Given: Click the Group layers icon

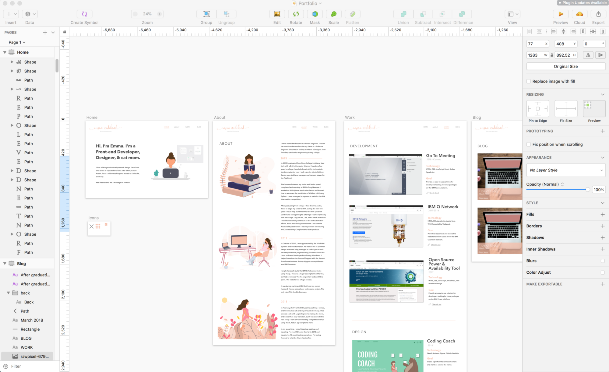Looking at the screenshot, I should click(x=206, y=14).
